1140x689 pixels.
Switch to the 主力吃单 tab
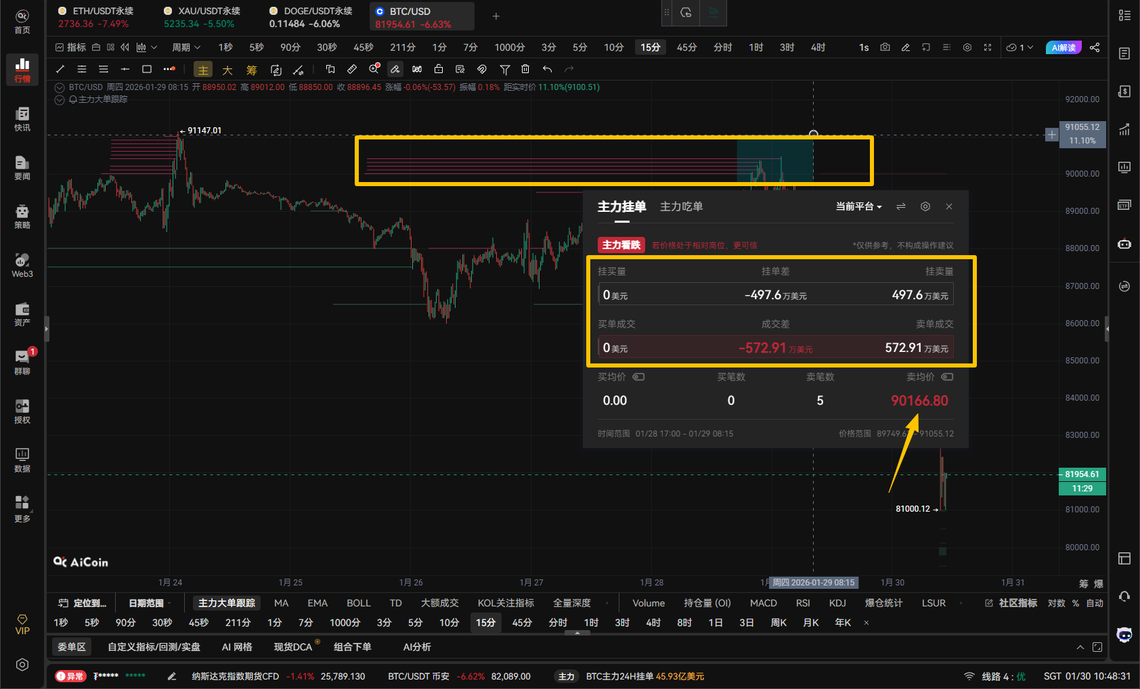pyautogui.click(x=681, y=206)
